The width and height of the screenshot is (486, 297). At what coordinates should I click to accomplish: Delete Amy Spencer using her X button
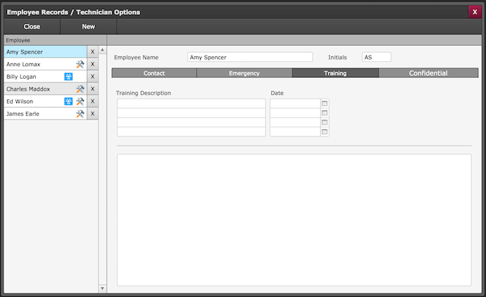(92, 52)
